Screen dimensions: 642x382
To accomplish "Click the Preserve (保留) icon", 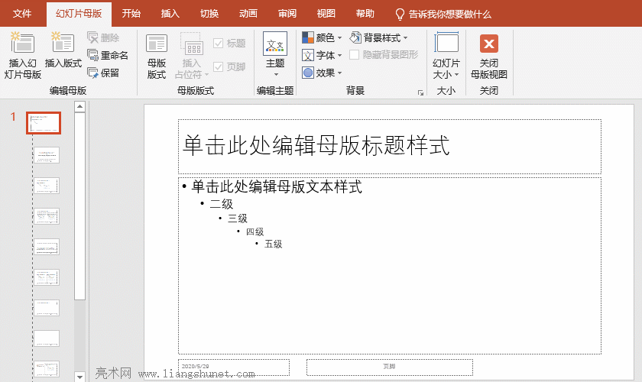I will [93, 73].
